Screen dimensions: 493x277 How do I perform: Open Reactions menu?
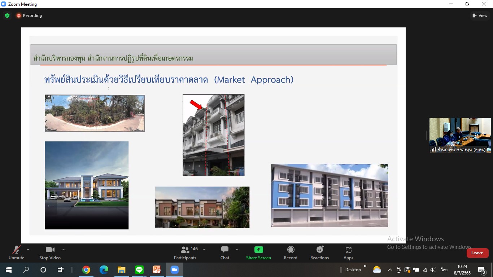tap(319, 252)
